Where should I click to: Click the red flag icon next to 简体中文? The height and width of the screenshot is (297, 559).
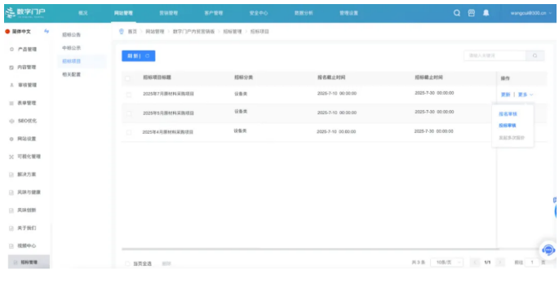[7, 31]
